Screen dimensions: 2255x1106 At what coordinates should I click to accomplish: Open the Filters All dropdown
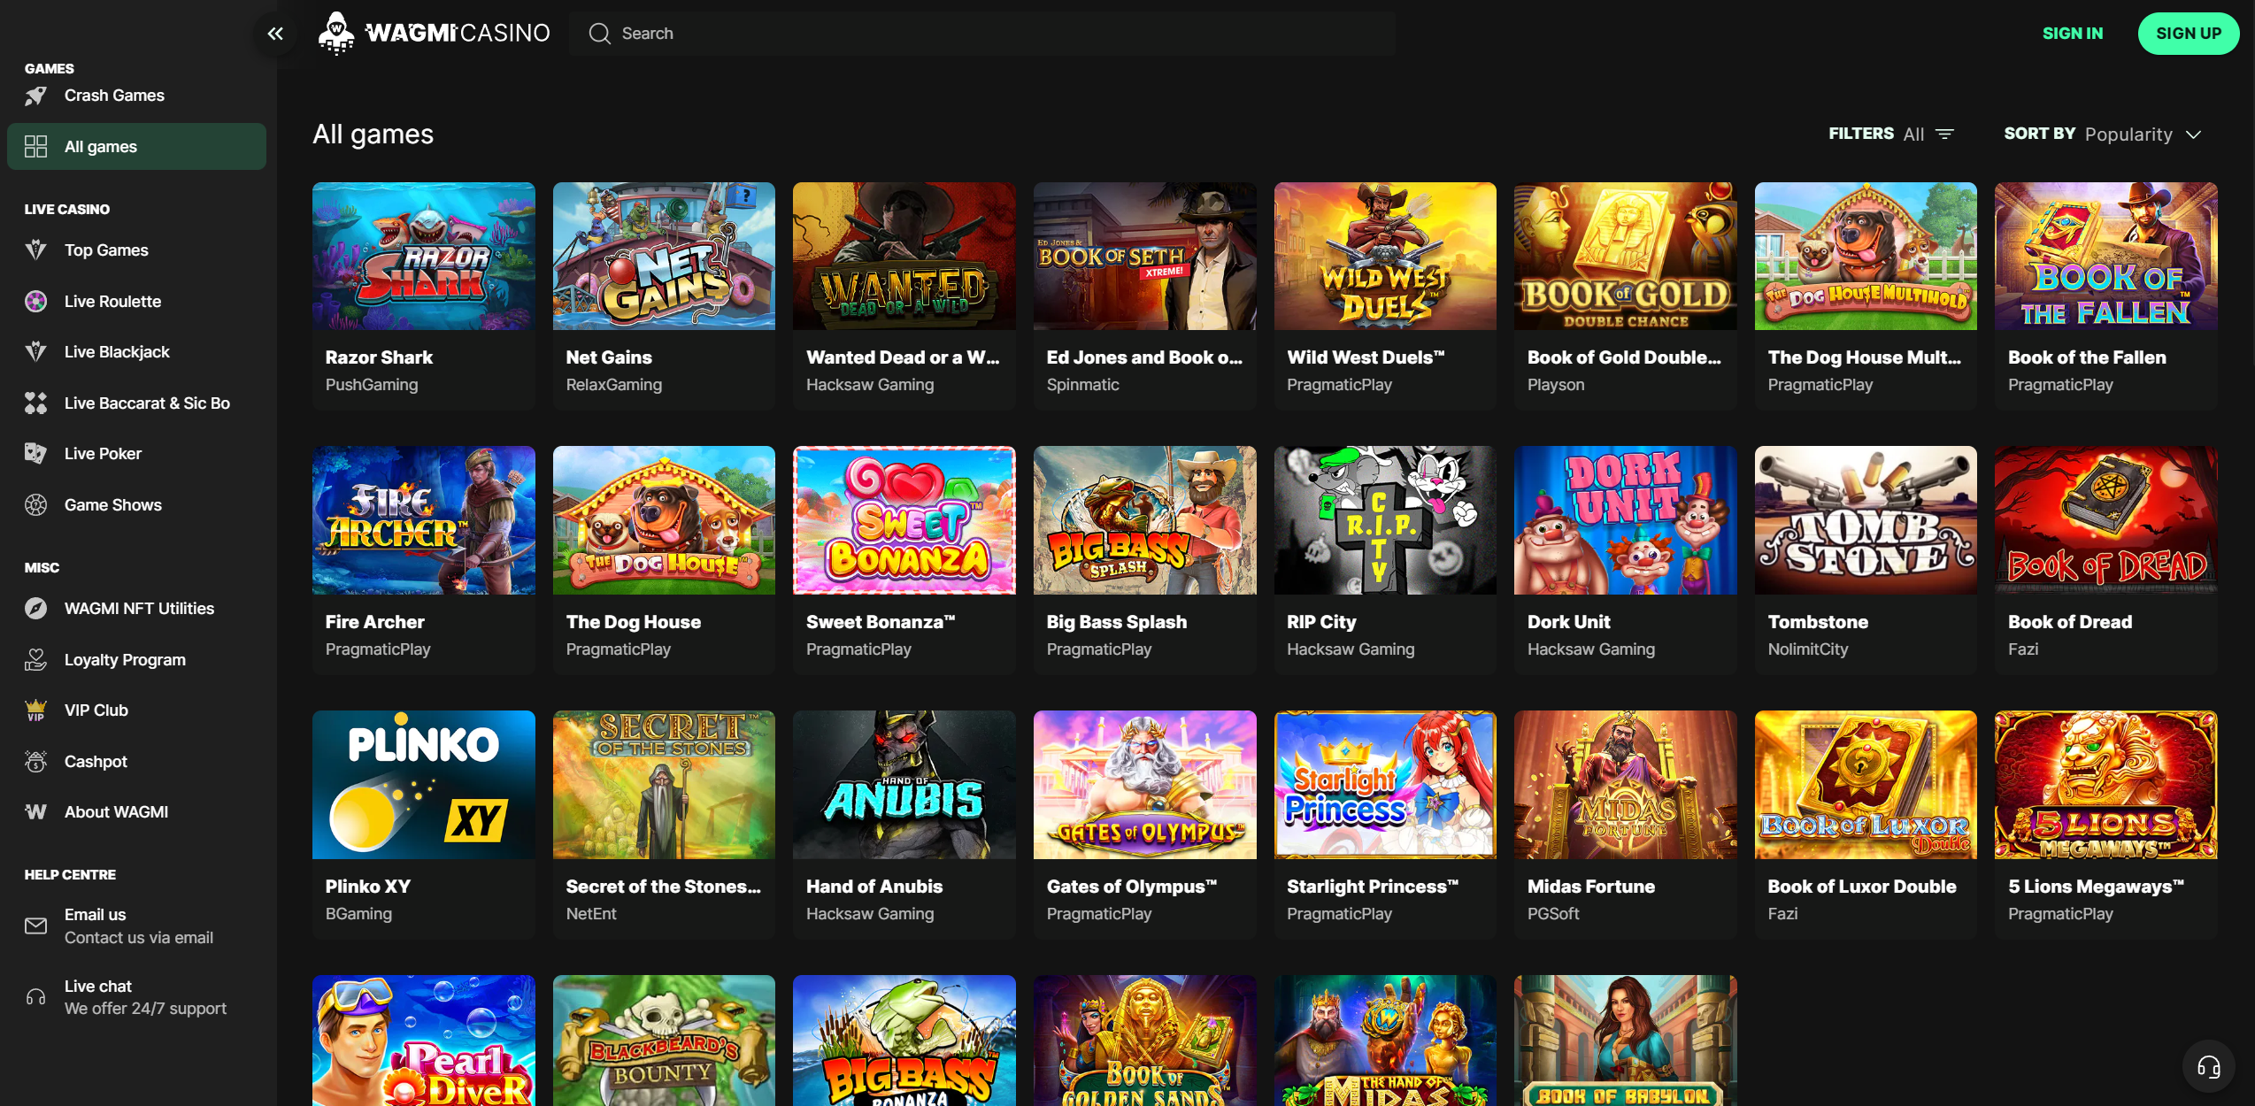[x=1891, y=134]
